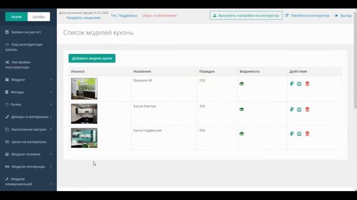Open the Кухня Кантри thumbnail

[84, 113]
